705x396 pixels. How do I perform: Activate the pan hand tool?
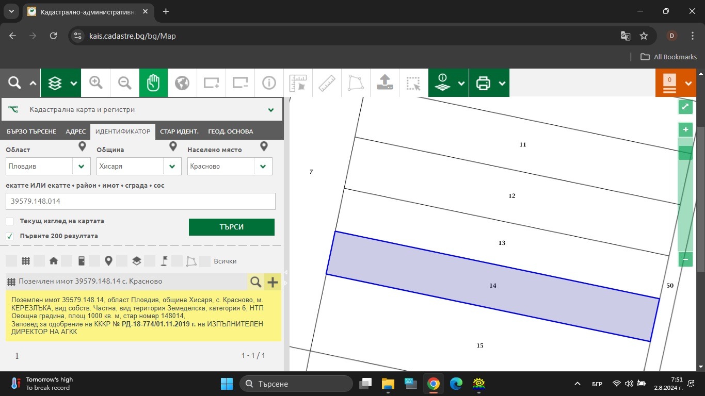pos(153,82)
